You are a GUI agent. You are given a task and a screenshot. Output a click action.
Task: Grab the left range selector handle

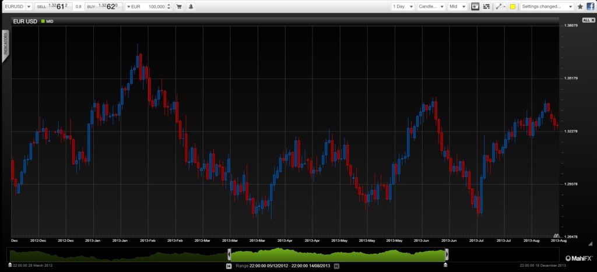229,254
